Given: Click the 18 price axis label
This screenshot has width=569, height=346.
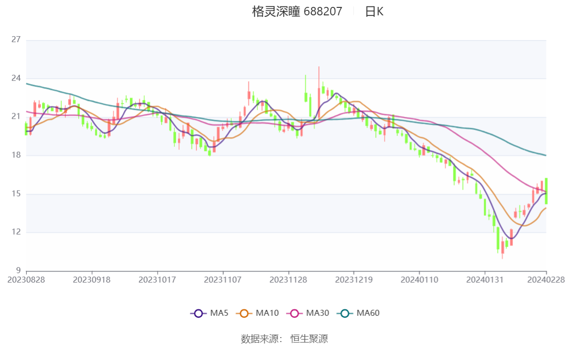Looking at the screenshot, I should pyautogui.click(x=16, y=155).
